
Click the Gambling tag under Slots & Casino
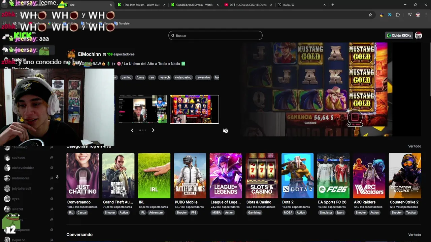click(254, 212)
